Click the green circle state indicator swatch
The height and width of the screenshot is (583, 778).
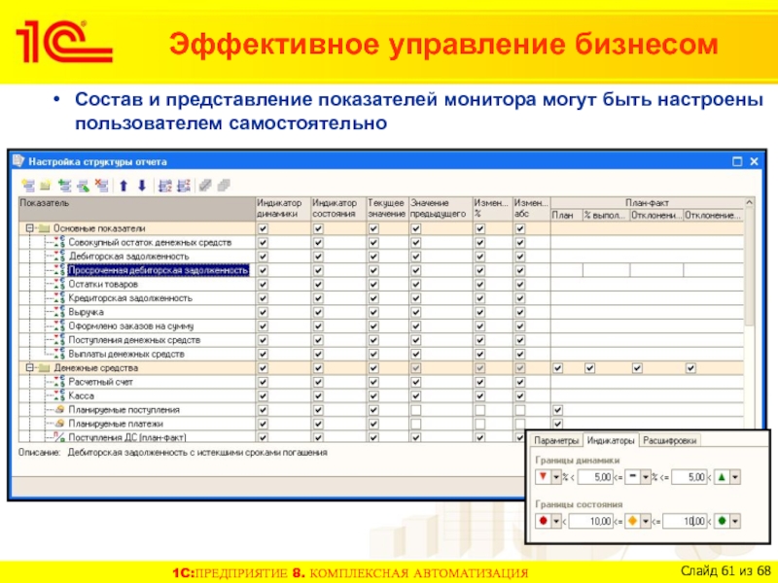point(722,522)
